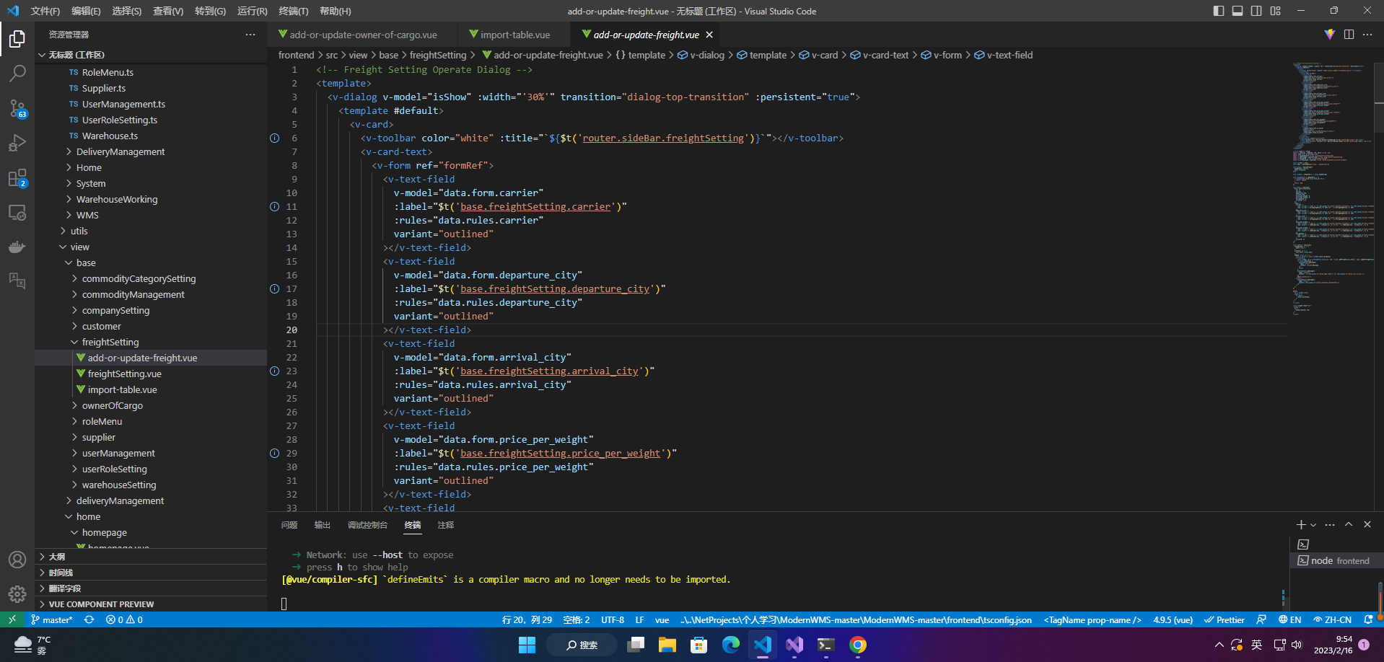1384x662 pixels.
Task: Click the ZH-CN status bar item
Action: [1332, 619]
